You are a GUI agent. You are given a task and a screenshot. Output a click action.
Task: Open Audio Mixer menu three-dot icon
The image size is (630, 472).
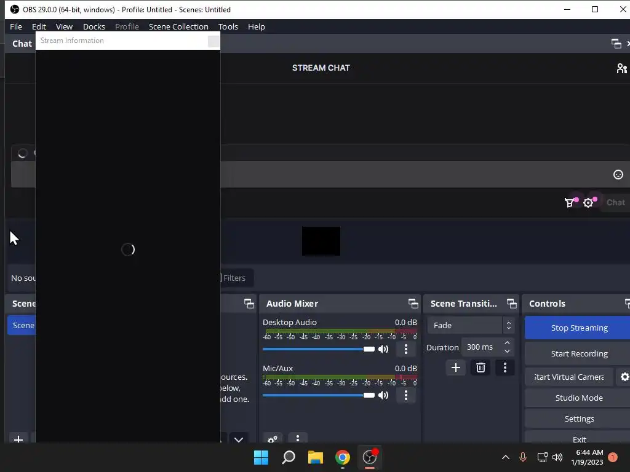tap(298, 438)
